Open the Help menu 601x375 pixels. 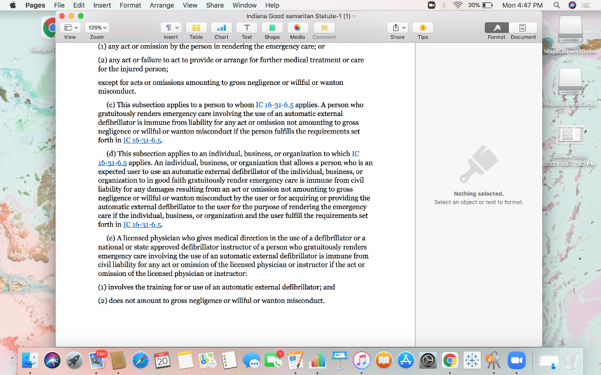point(272,5)
